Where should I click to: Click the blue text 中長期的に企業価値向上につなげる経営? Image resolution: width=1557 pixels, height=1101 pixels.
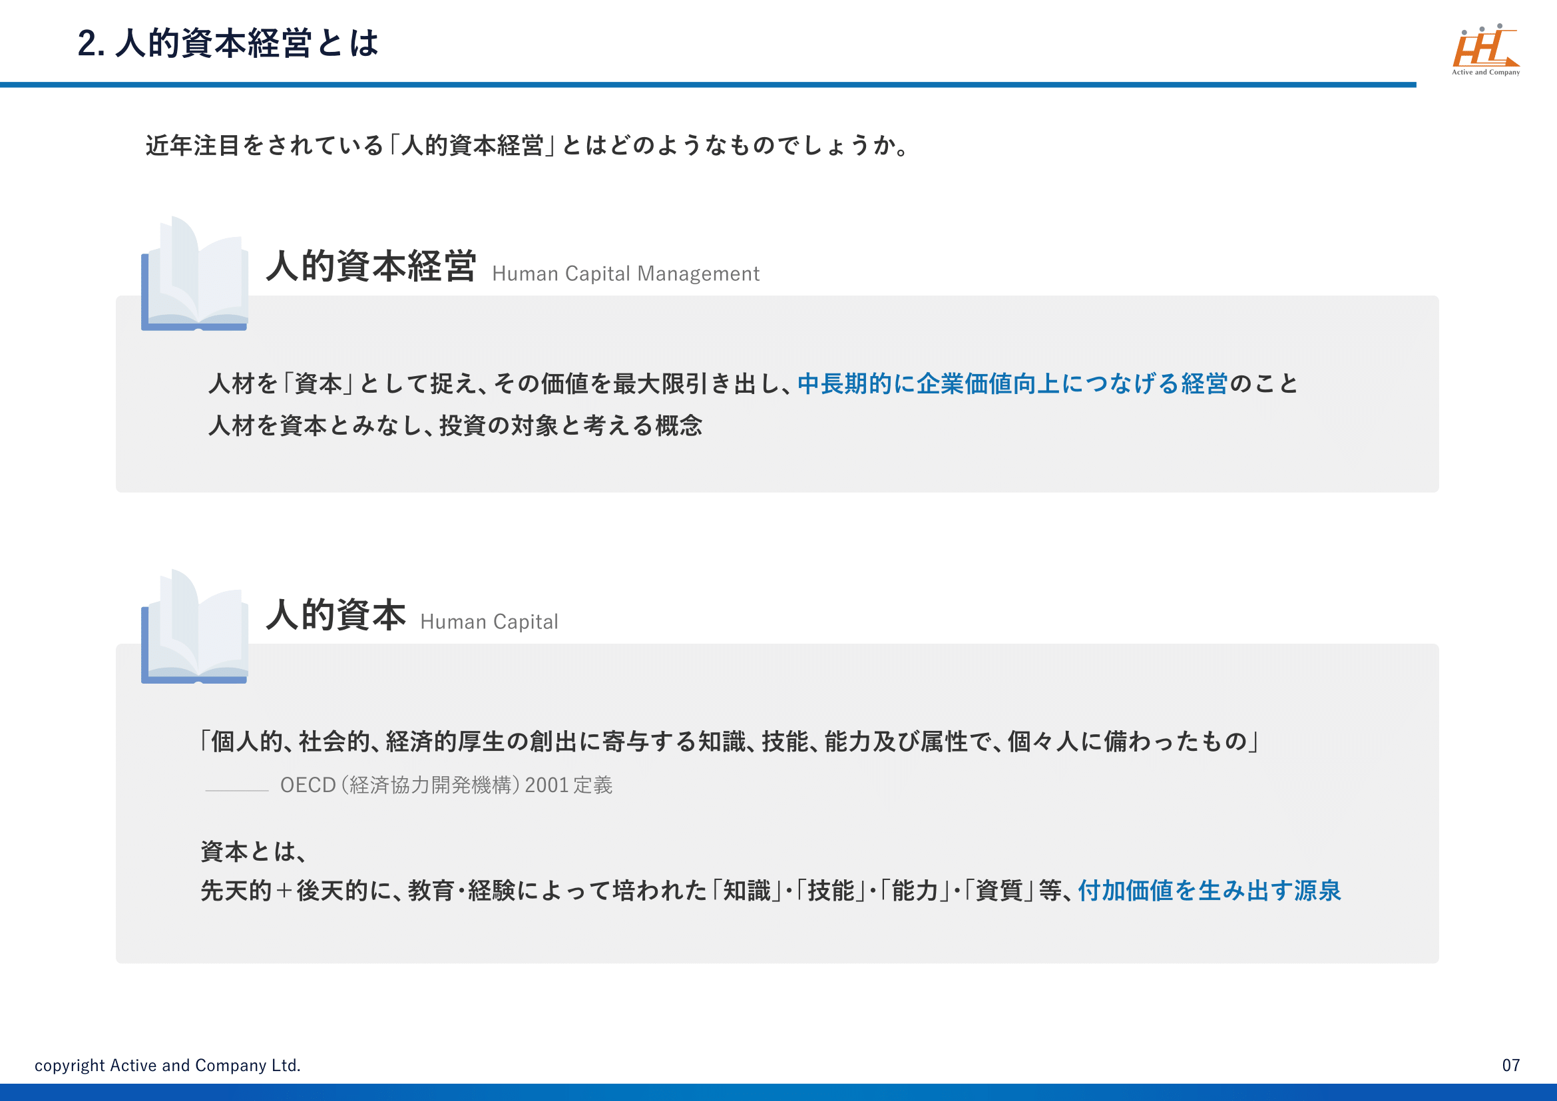click(1012, 383)
